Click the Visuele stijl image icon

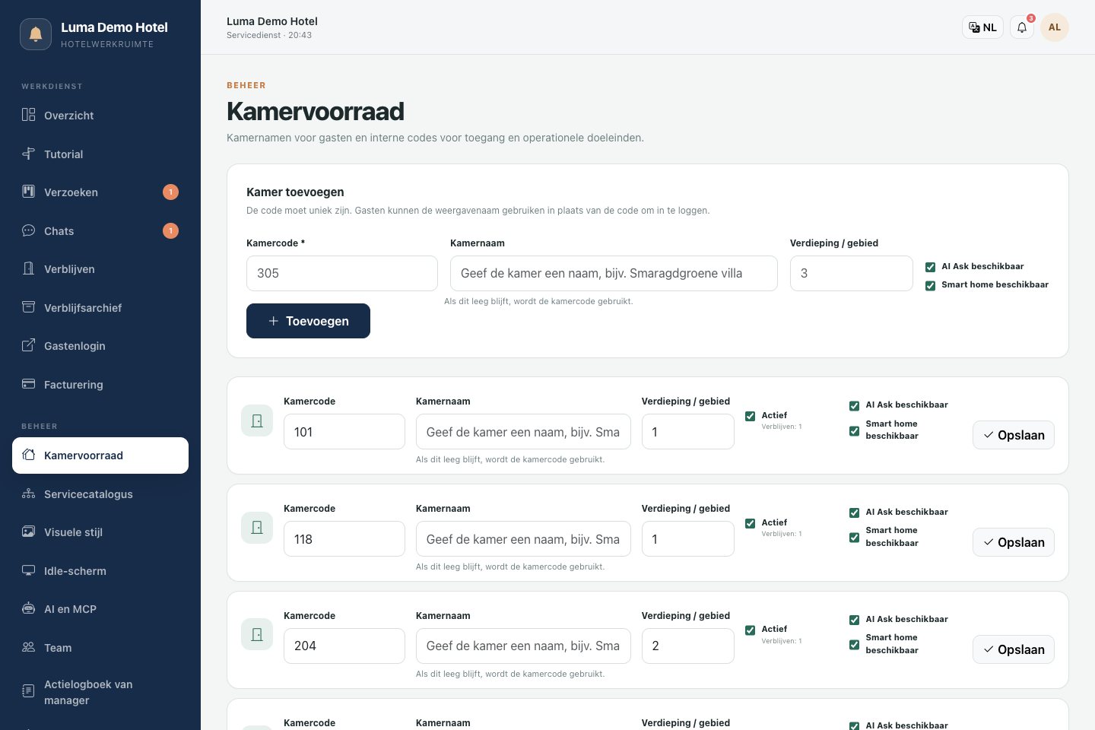28,532
